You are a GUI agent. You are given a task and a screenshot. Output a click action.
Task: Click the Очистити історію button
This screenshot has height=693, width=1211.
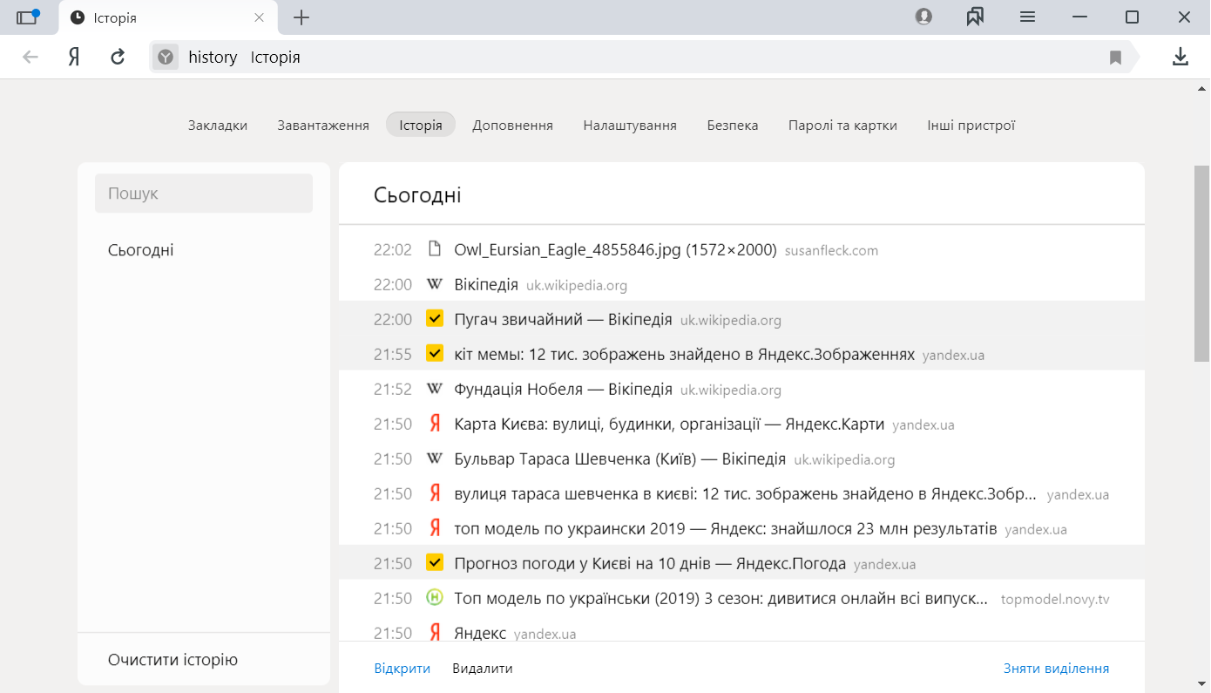click(x=173, y=660)
